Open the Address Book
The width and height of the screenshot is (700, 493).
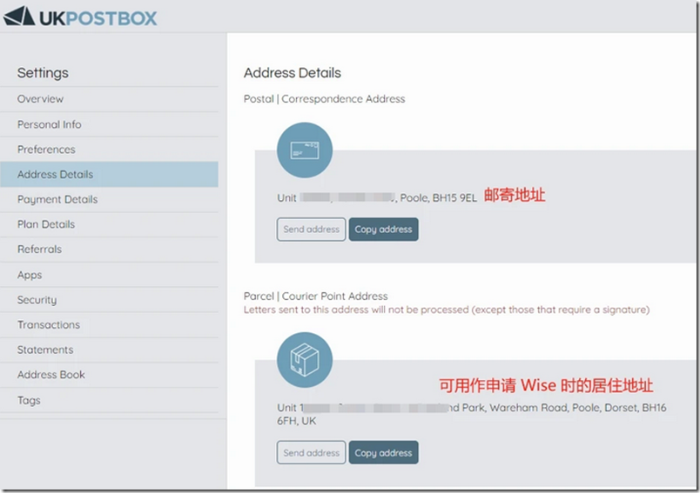(x=51, y=375)
